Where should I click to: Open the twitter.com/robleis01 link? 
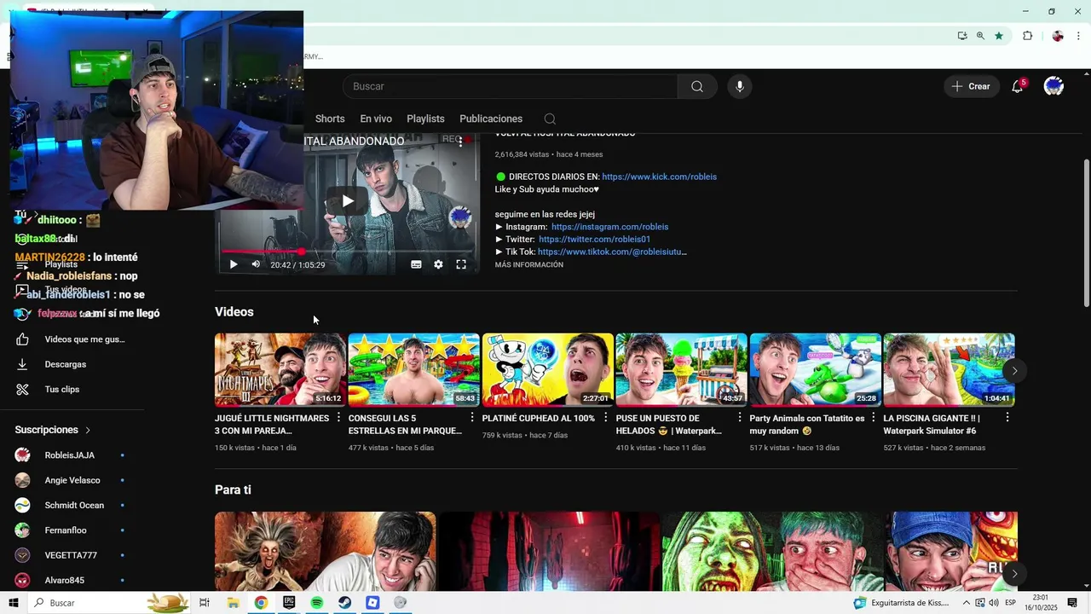pyautogui.click(x=594, y=240)
